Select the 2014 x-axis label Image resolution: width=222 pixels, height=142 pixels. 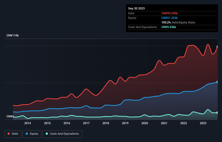click(x=28, y=123)
